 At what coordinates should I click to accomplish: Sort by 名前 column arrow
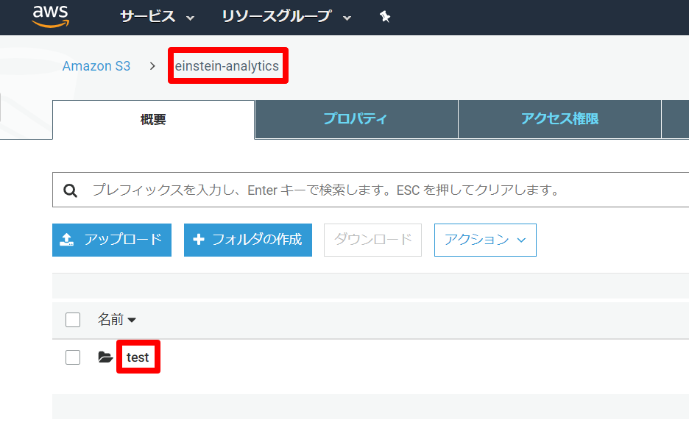[131, 320]
